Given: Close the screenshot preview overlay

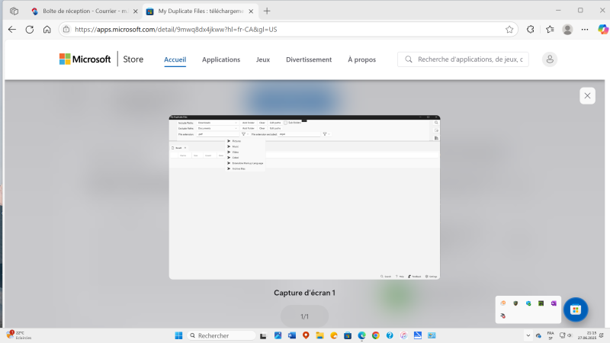Looking at the screenshot, I should point(587,95).
